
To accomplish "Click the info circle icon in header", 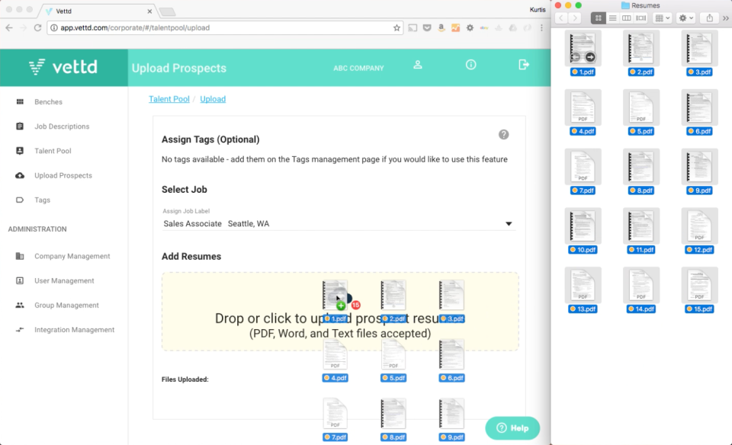I will coord(470,65).
